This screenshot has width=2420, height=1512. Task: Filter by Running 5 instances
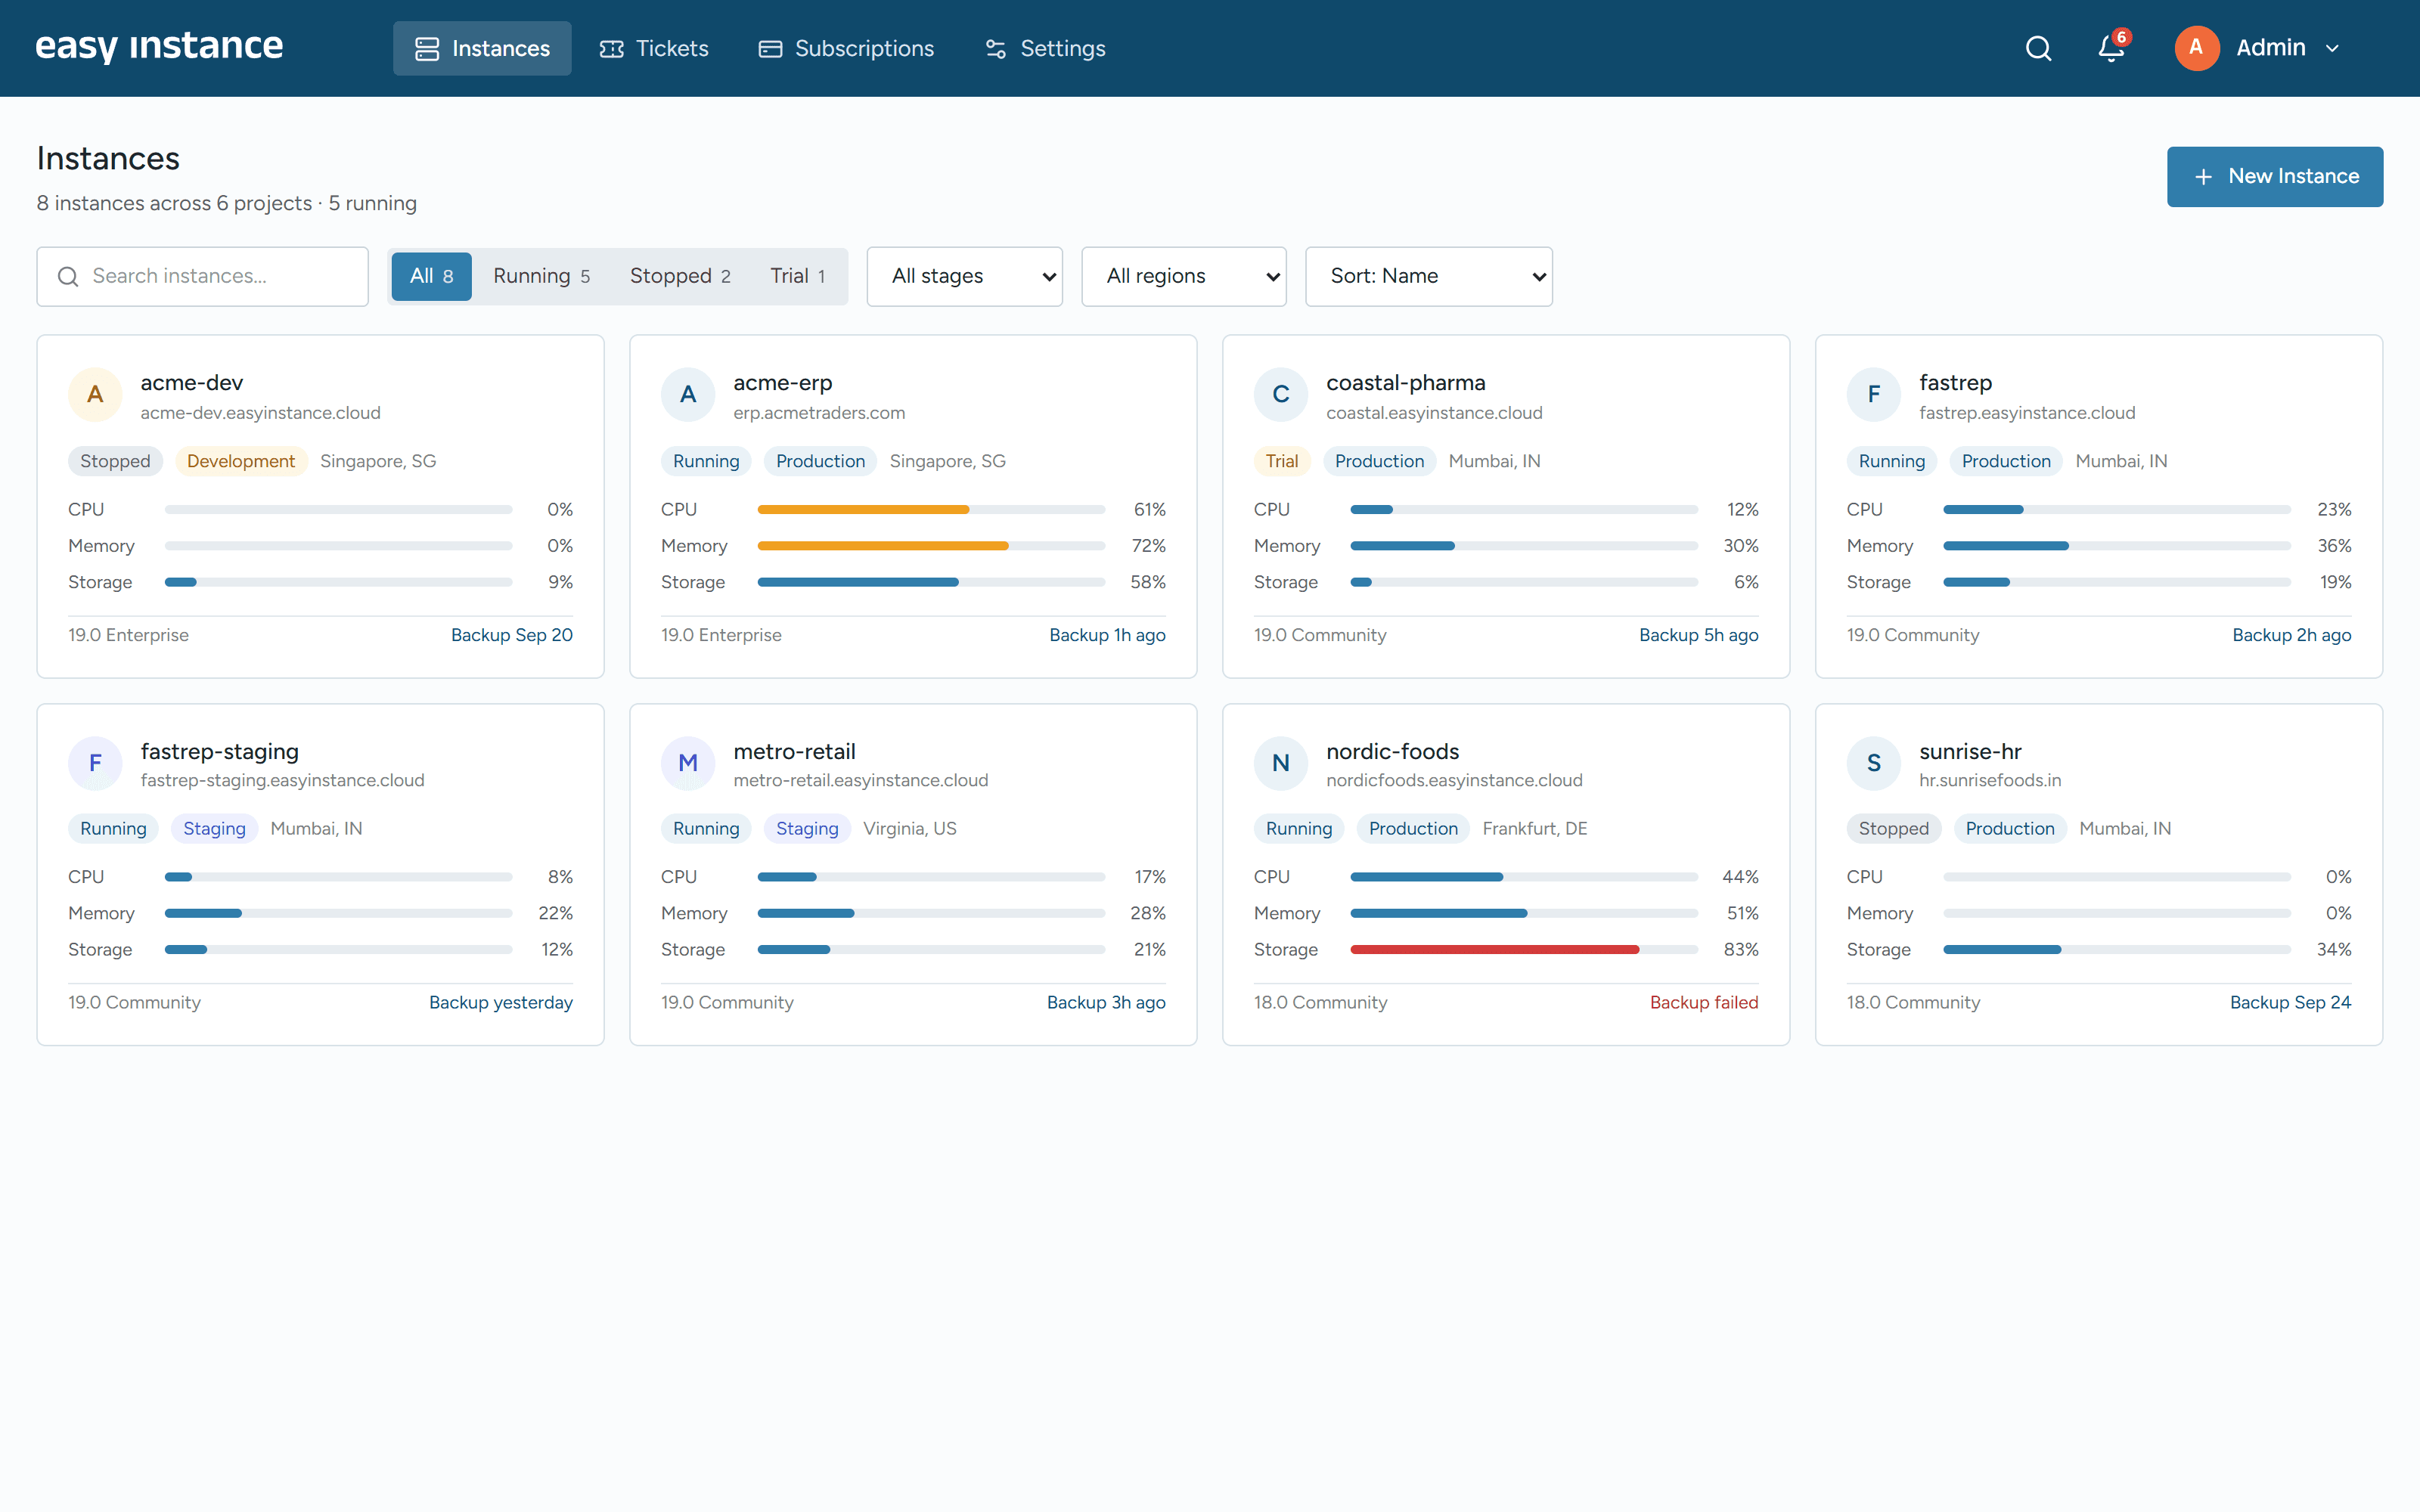(541, 276)
